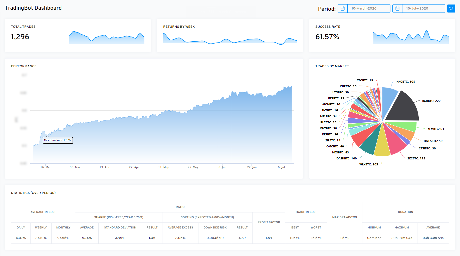Click the Total Trades sparkline chart
Image resolution: width=460 pixels, height=256 pixels.
pos(107,38)
